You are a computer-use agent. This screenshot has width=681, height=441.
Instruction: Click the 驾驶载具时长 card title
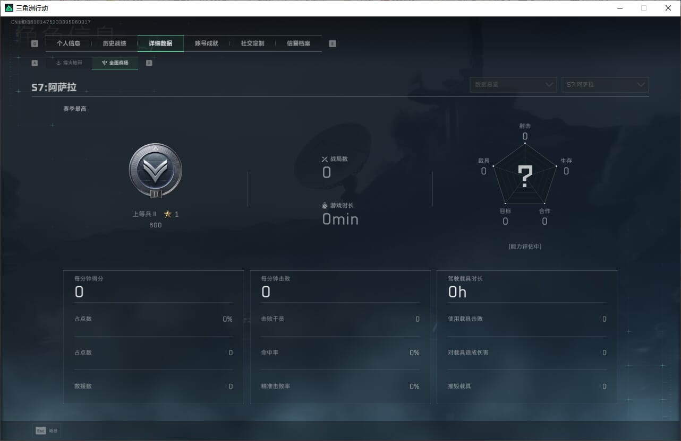click(465, 278)
